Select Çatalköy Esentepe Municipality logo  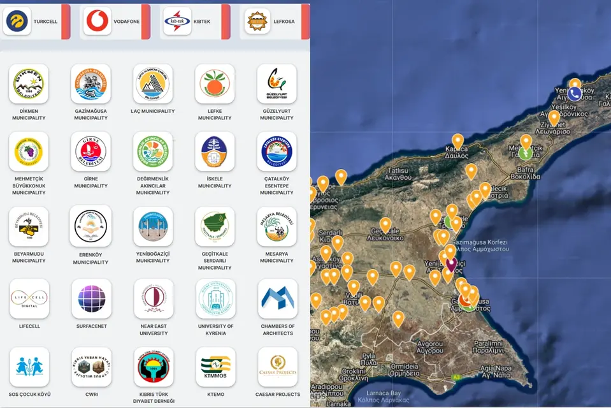(277, 151)
